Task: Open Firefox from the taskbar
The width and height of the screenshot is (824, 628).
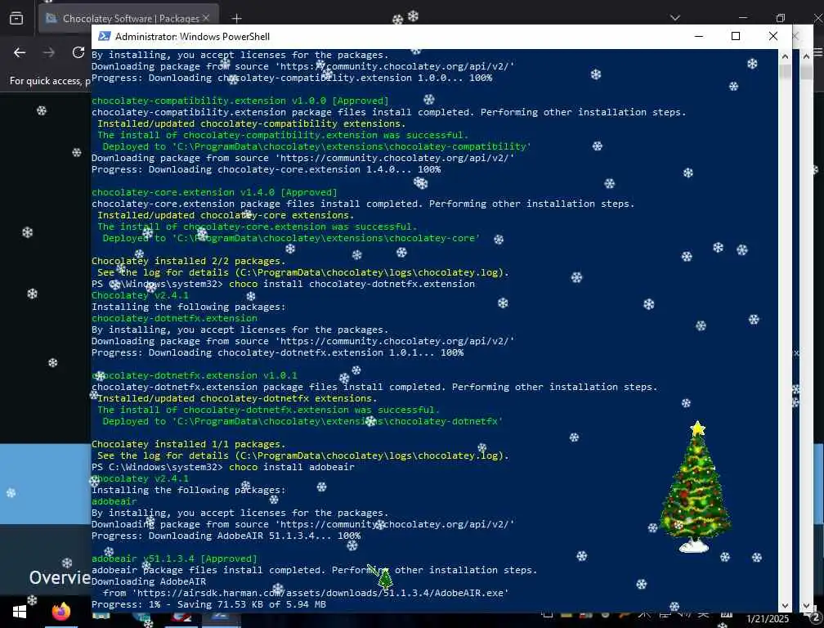Action: [61, 612]
